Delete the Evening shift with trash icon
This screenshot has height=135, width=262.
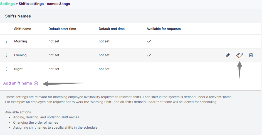click(x=251, y=55)
